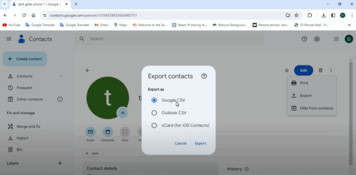This screenshot has height=175, width=356.
Task: Show more bookmarks chevron
Action: point(349,25)
